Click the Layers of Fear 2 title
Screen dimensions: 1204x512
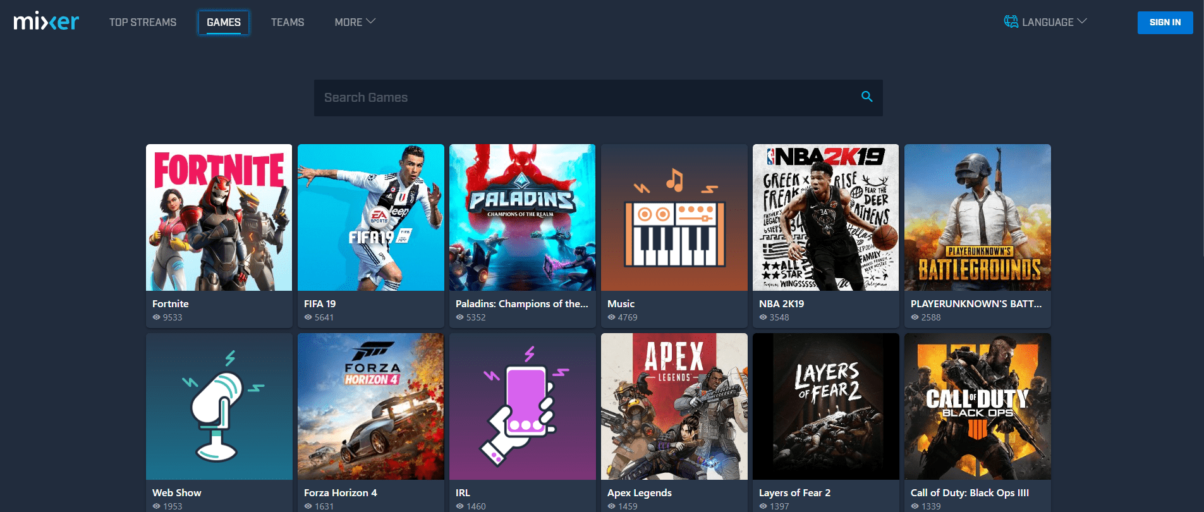tap(795, 493)
